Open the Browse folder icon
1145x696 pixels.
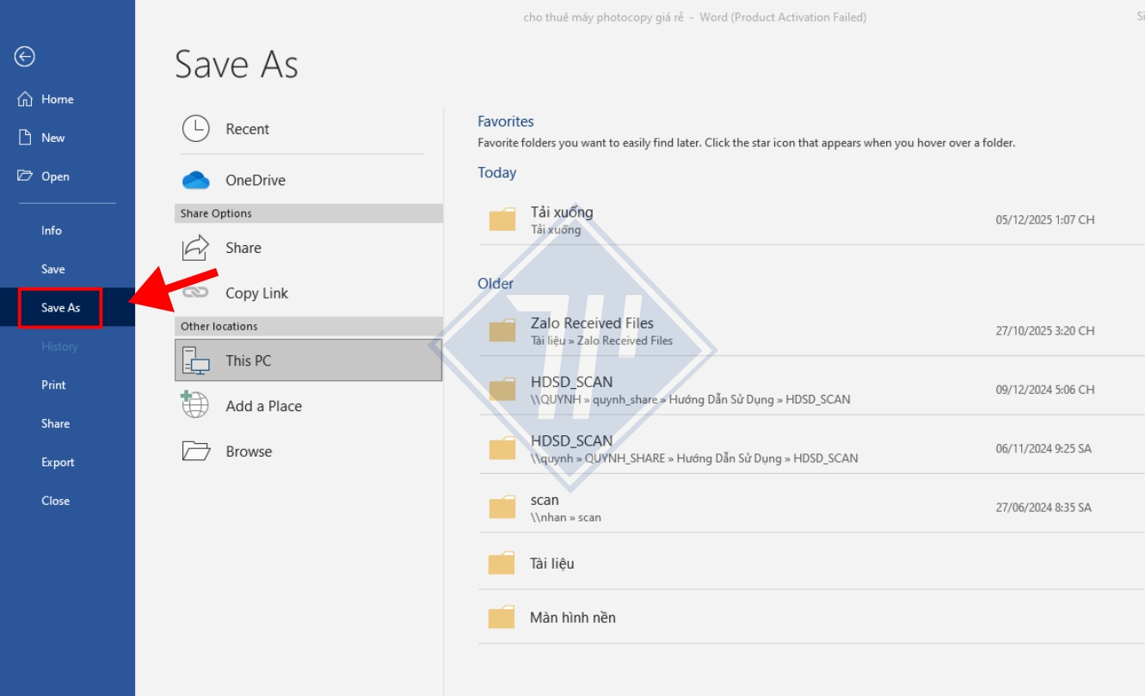[x=195, y=452]
